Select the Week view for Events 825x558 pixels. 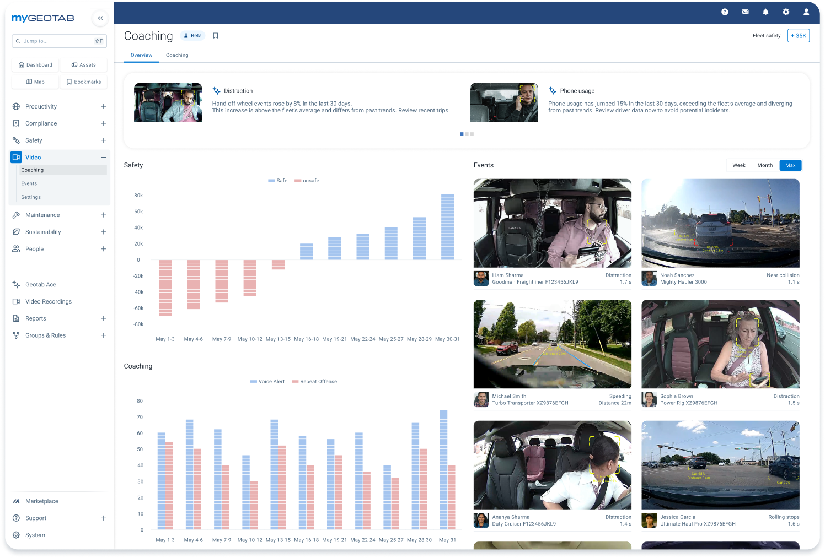(739, 165)
